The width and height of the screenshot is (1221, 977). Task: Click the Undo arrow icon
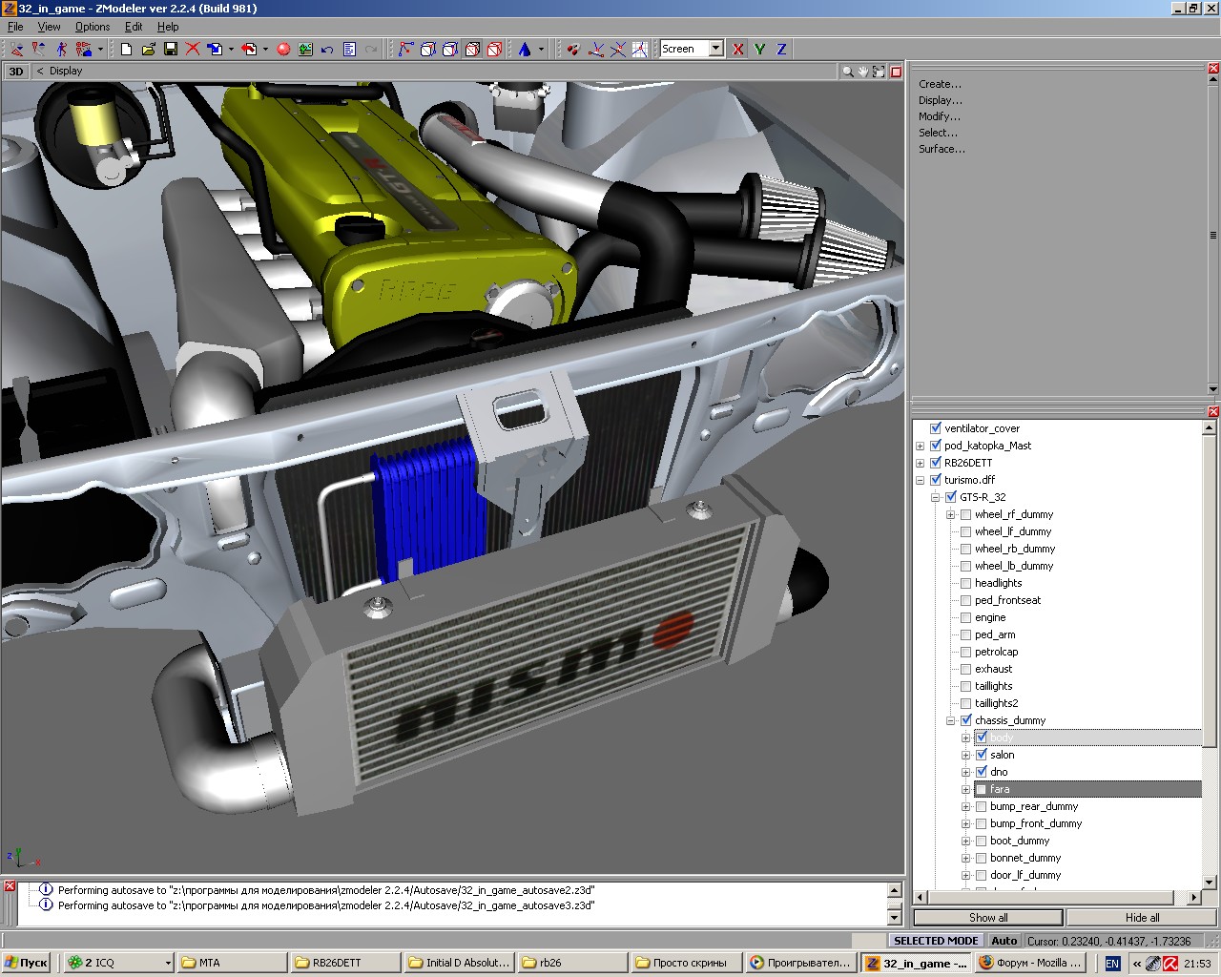coord(327,49)
